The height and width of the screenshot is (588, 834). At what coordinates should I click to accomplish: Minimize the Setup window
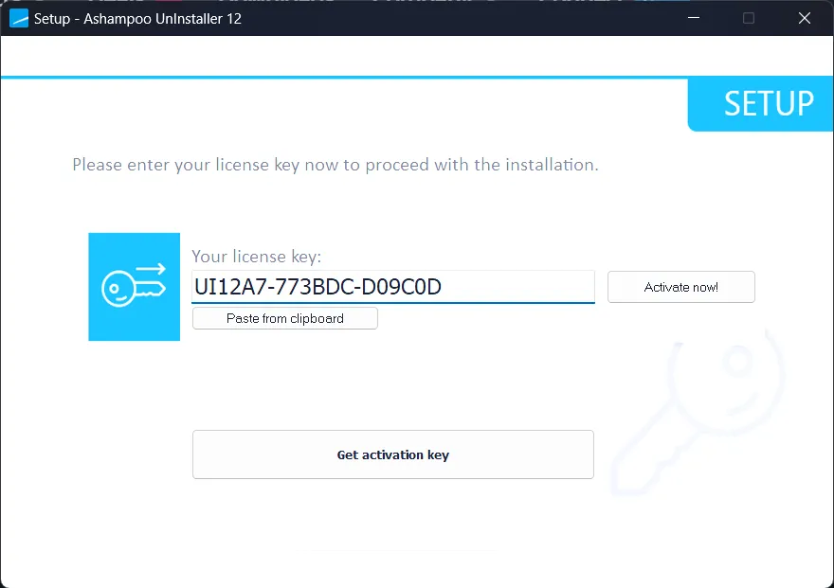(x=693, y=18)
